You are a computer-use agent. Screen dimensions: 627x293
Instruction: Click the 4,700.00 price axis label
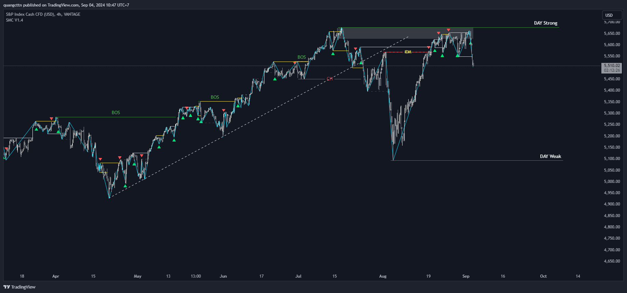tap(612, 250)
